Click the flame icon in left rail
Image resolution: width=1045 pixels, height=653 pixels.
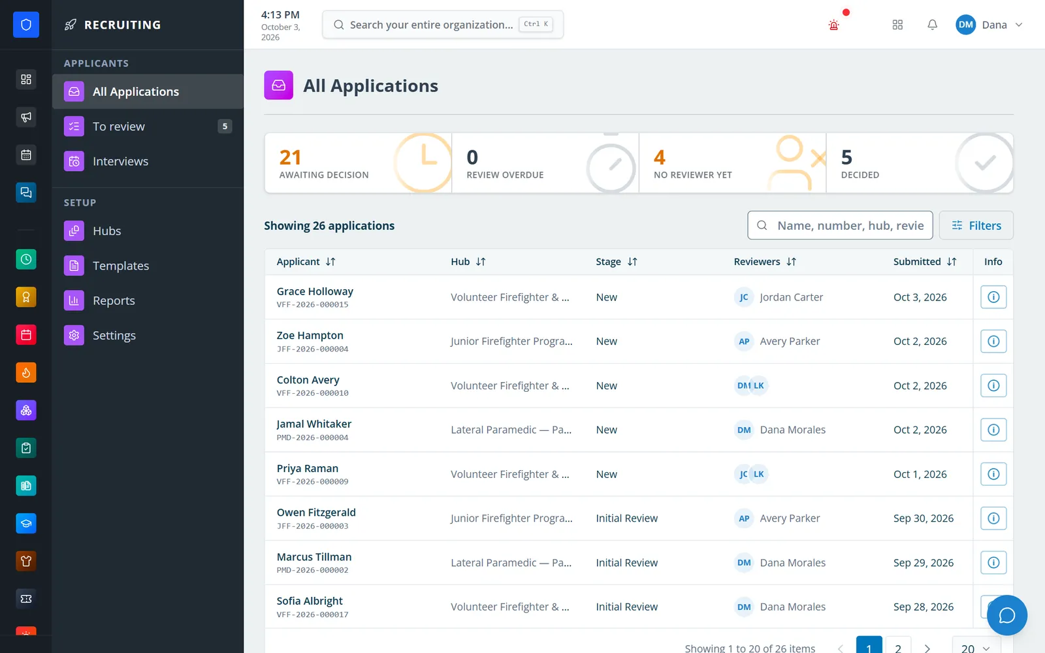tap(26, 372)
